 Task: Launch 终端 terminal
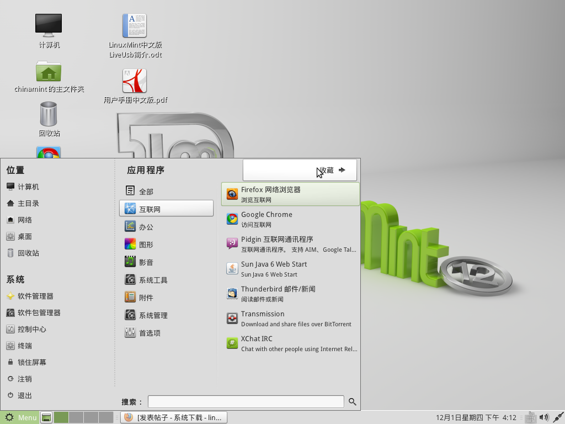[19, 346]
